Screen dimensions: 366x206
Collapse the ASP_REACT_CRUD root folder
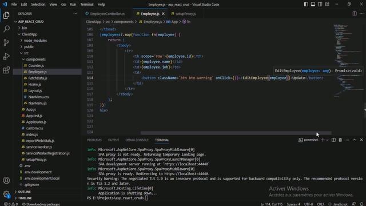click(47, 22)
